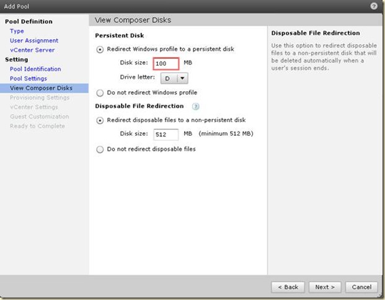Viewport: 385px width, 300px height.
Task: Choose Do not redirect disposable files
Action: click(100, 149)
